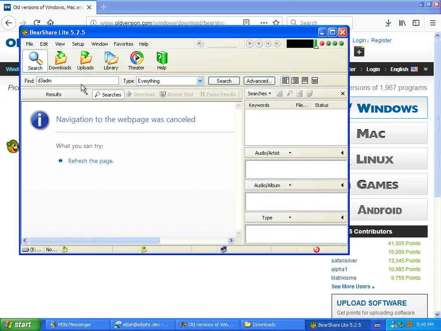
Task: Toggle the Searches panel button
Action: coord(108,94)
